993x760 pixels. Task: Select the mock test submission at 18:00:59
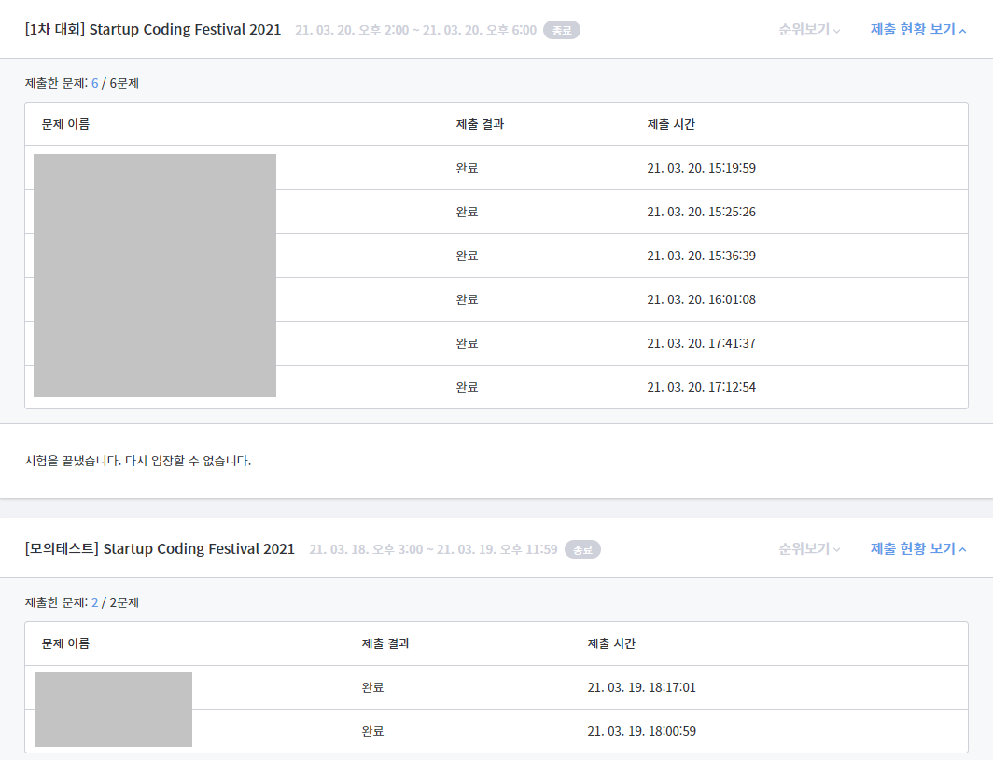click(641, 731)
